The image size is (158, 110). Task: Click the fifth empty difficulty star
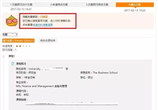[29, 46]
